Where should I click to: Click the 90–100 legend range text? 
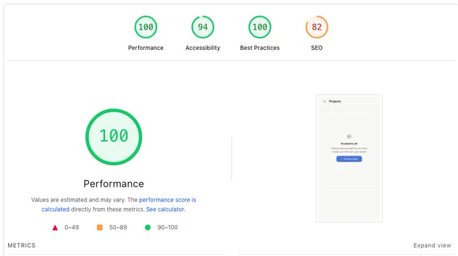167,227
